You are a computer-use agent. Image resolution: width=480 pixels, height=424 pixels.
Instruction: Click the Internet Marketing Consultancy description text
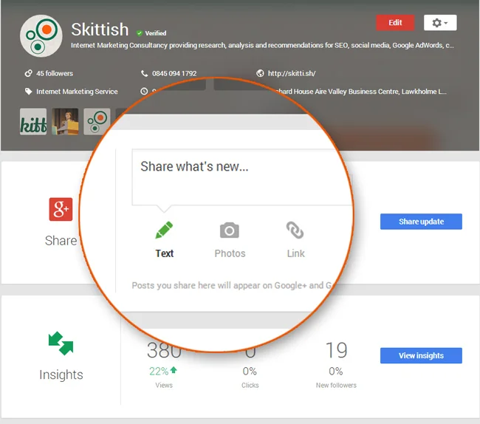click(x=262, y=45)
